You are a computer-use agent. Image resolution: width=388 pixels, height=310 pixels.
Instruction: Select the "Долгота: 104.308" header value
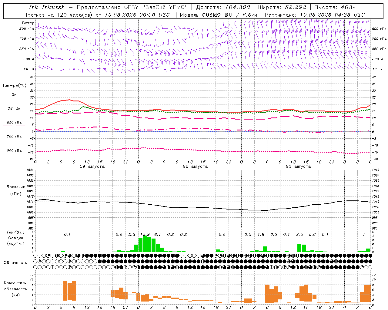(x=223, y=7)
